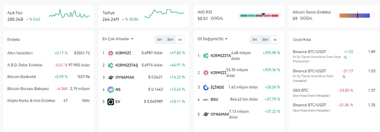Image resolution: width=380 pixels, height=132 pixels.
Task: Select 4s timeframe in OI Değişimi panel
Action: click(x=275, y=39)
